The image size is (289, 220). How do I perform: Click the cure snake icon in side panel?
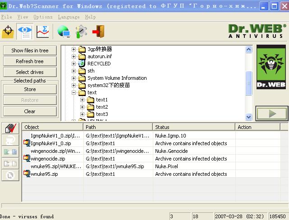[10, 140]
